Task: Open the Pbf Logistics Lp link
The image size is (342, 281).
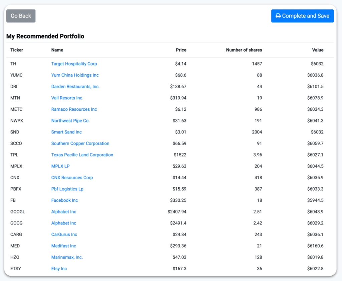Action: [67, 189]
